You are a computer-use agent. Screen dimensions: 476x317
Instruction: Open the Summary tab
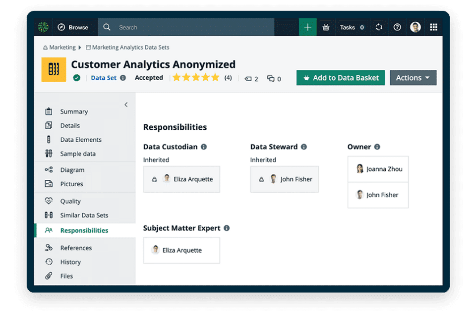[74, 111]
